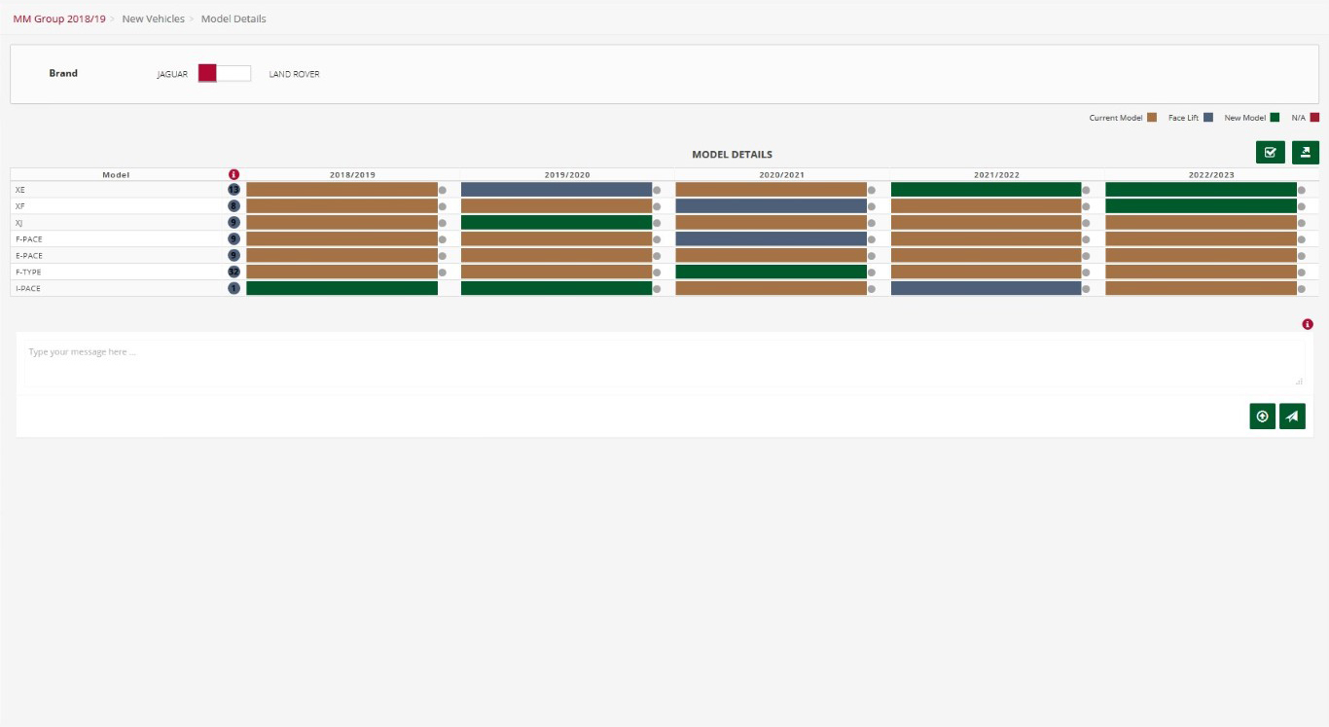Open the E-PACE row count badge
1329x727 pixels.
233,256
